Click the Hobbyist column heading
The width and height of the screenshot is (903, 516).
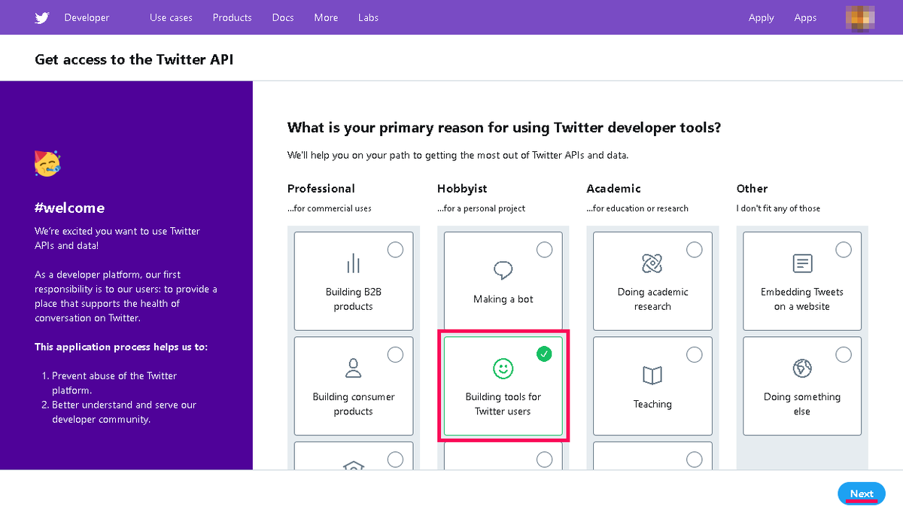coord(462,189)
